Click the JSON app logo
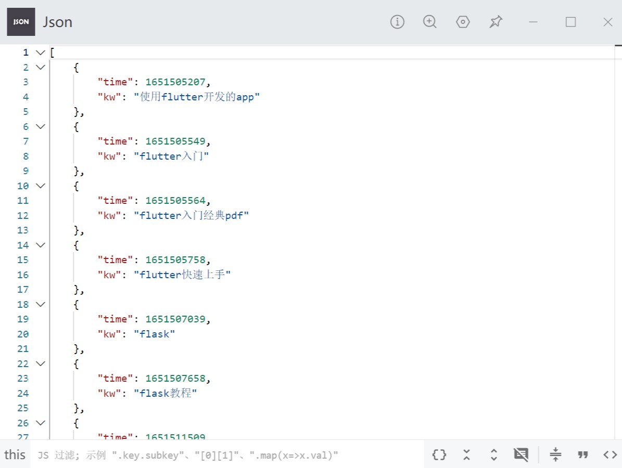The height and width of the screenshot is (468, 622). [21, 22]
